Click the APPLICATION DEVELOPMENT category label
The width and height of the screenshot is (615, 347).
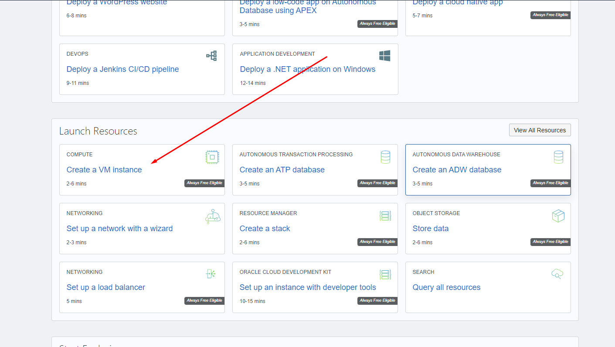[x=278, y=54]
